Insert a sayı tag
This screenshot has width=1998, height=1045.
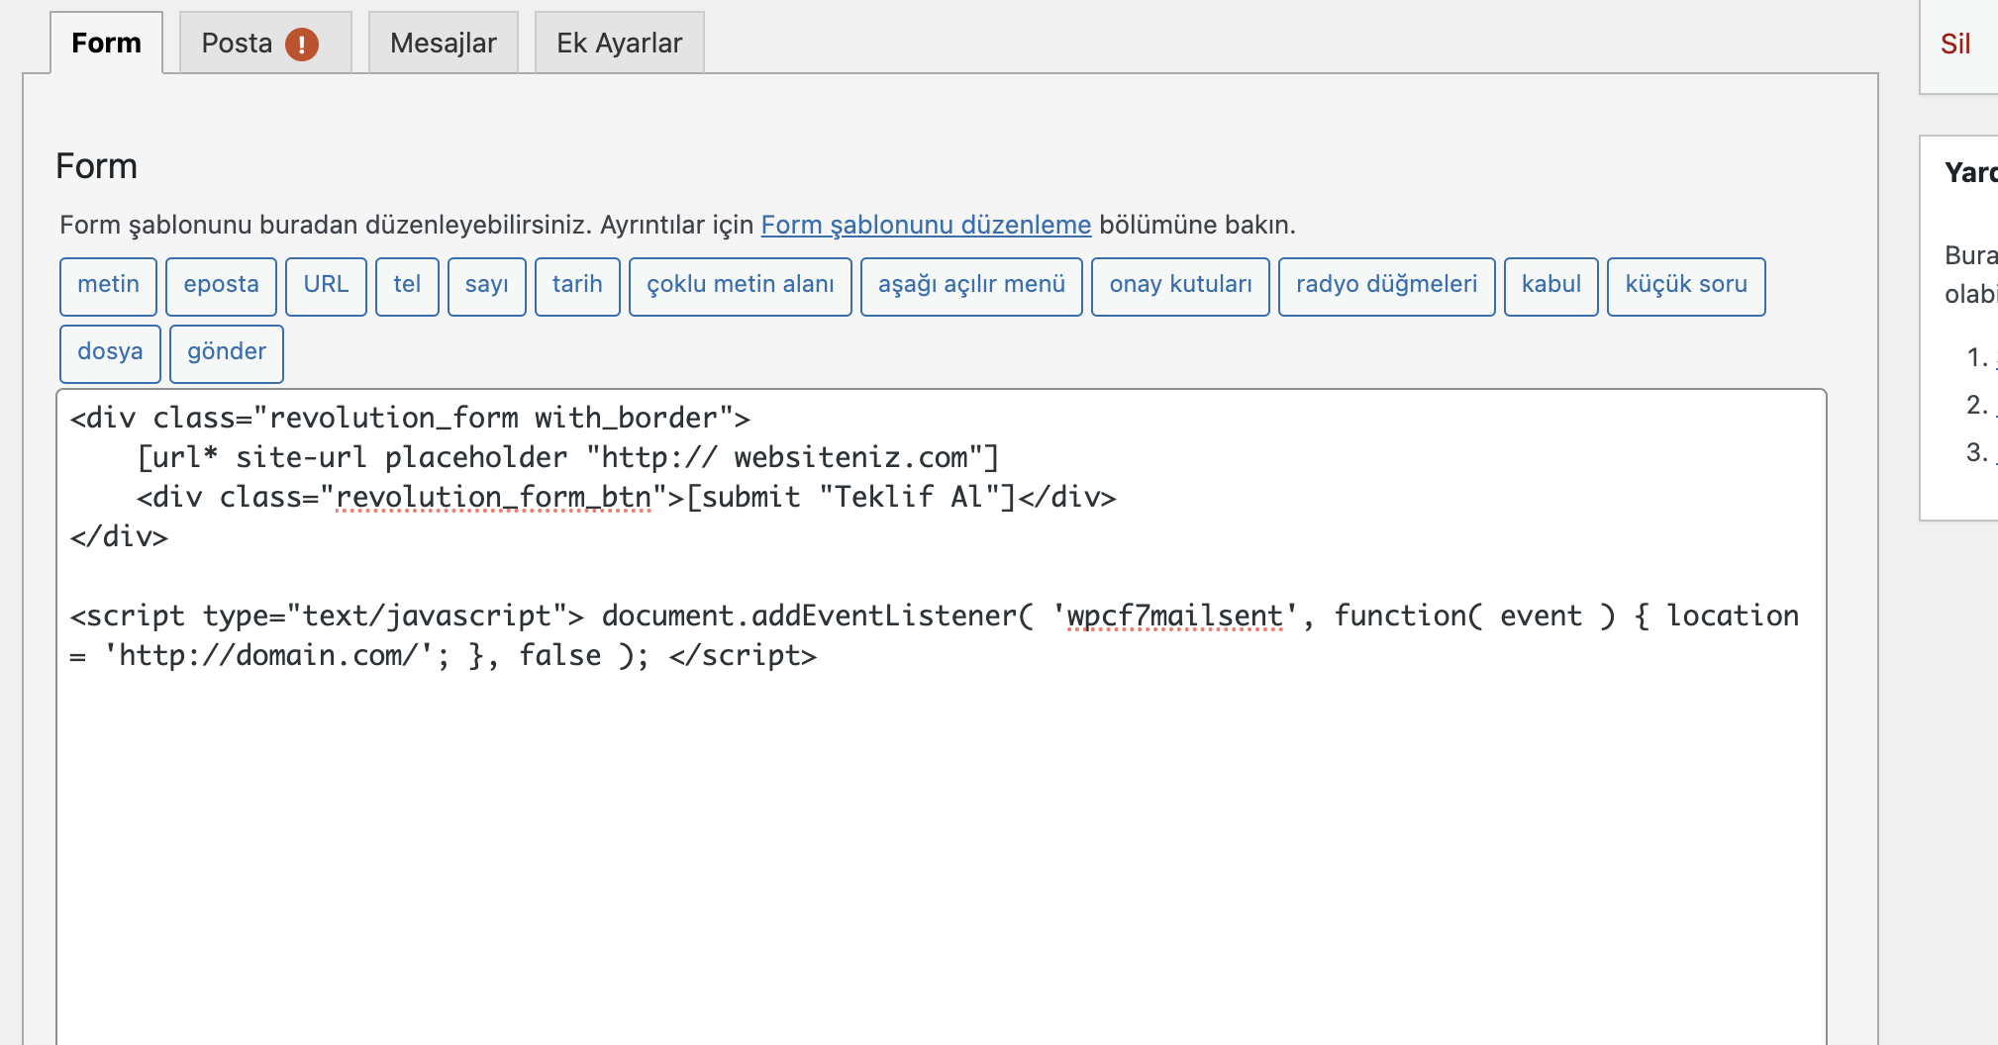pos(486,286)
